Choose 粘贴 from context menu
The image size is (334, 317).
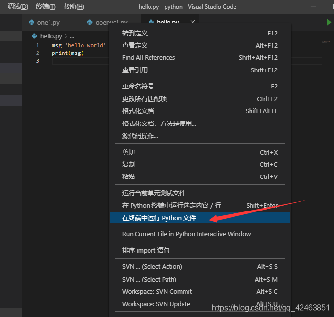[x=200, y=176]
